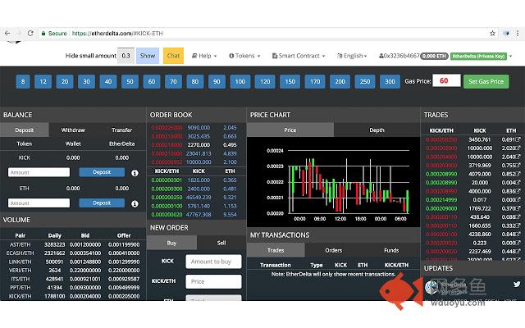
Task: Click the Amount to buy field
Action: coord(213,262)
